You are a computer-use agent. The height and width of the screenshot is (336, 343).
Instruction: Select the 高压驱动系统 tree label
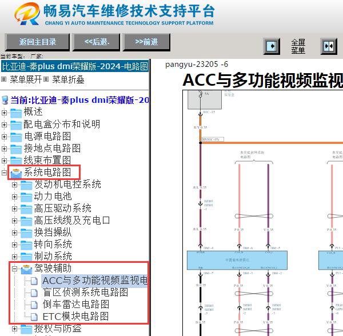click(62, 209)
